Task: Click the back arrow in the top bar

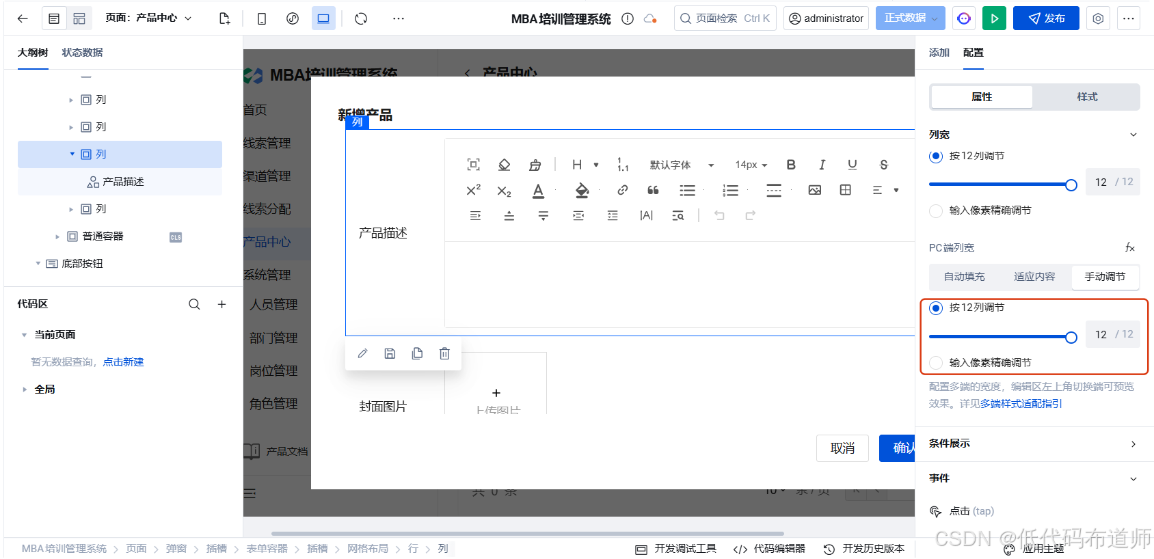Action: (23, 18)
